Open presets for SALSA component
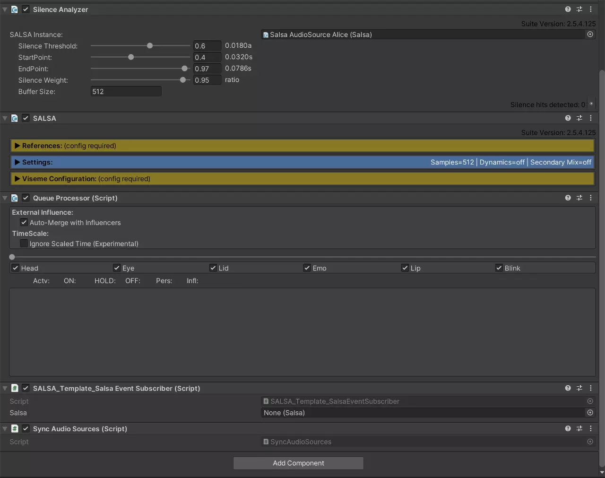This screenshot has width=605, height=478. (579, 118)
